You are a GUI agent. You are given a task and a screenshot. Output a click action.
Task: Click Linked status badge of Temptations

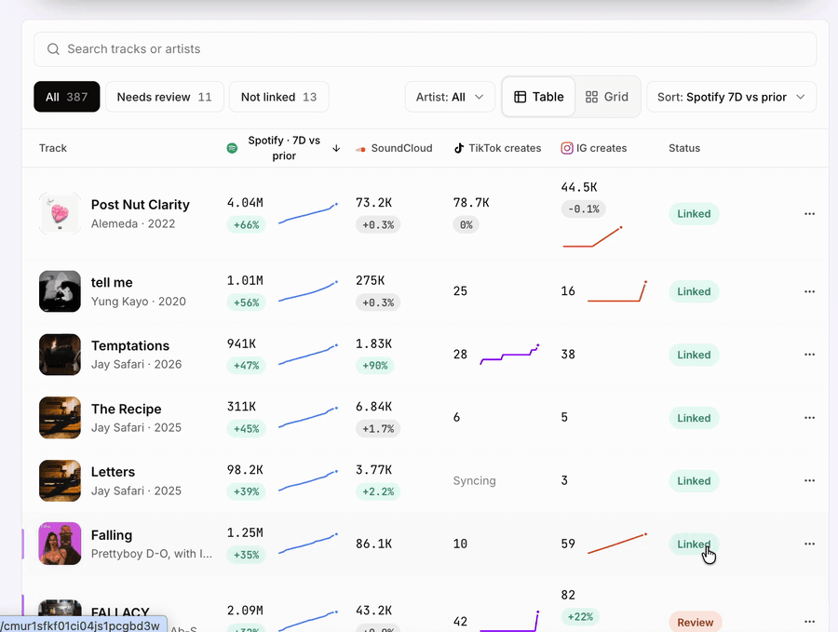694,355
